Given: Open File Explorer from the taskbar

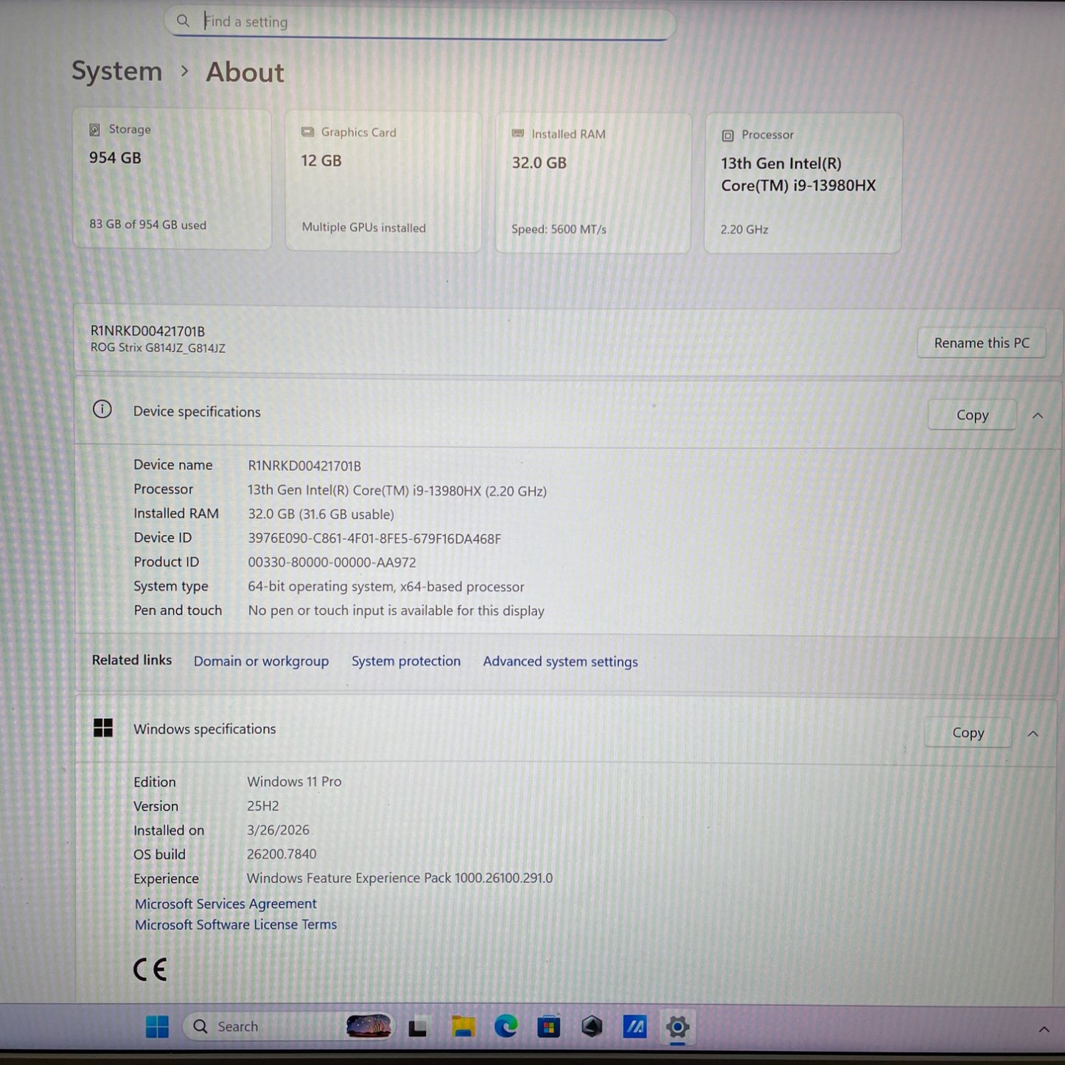Looking at the screenshot, I should pos(463,1026).
